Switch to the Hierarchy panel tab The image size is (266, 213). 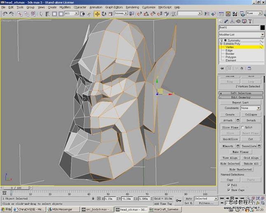click(x=232, y=21)
